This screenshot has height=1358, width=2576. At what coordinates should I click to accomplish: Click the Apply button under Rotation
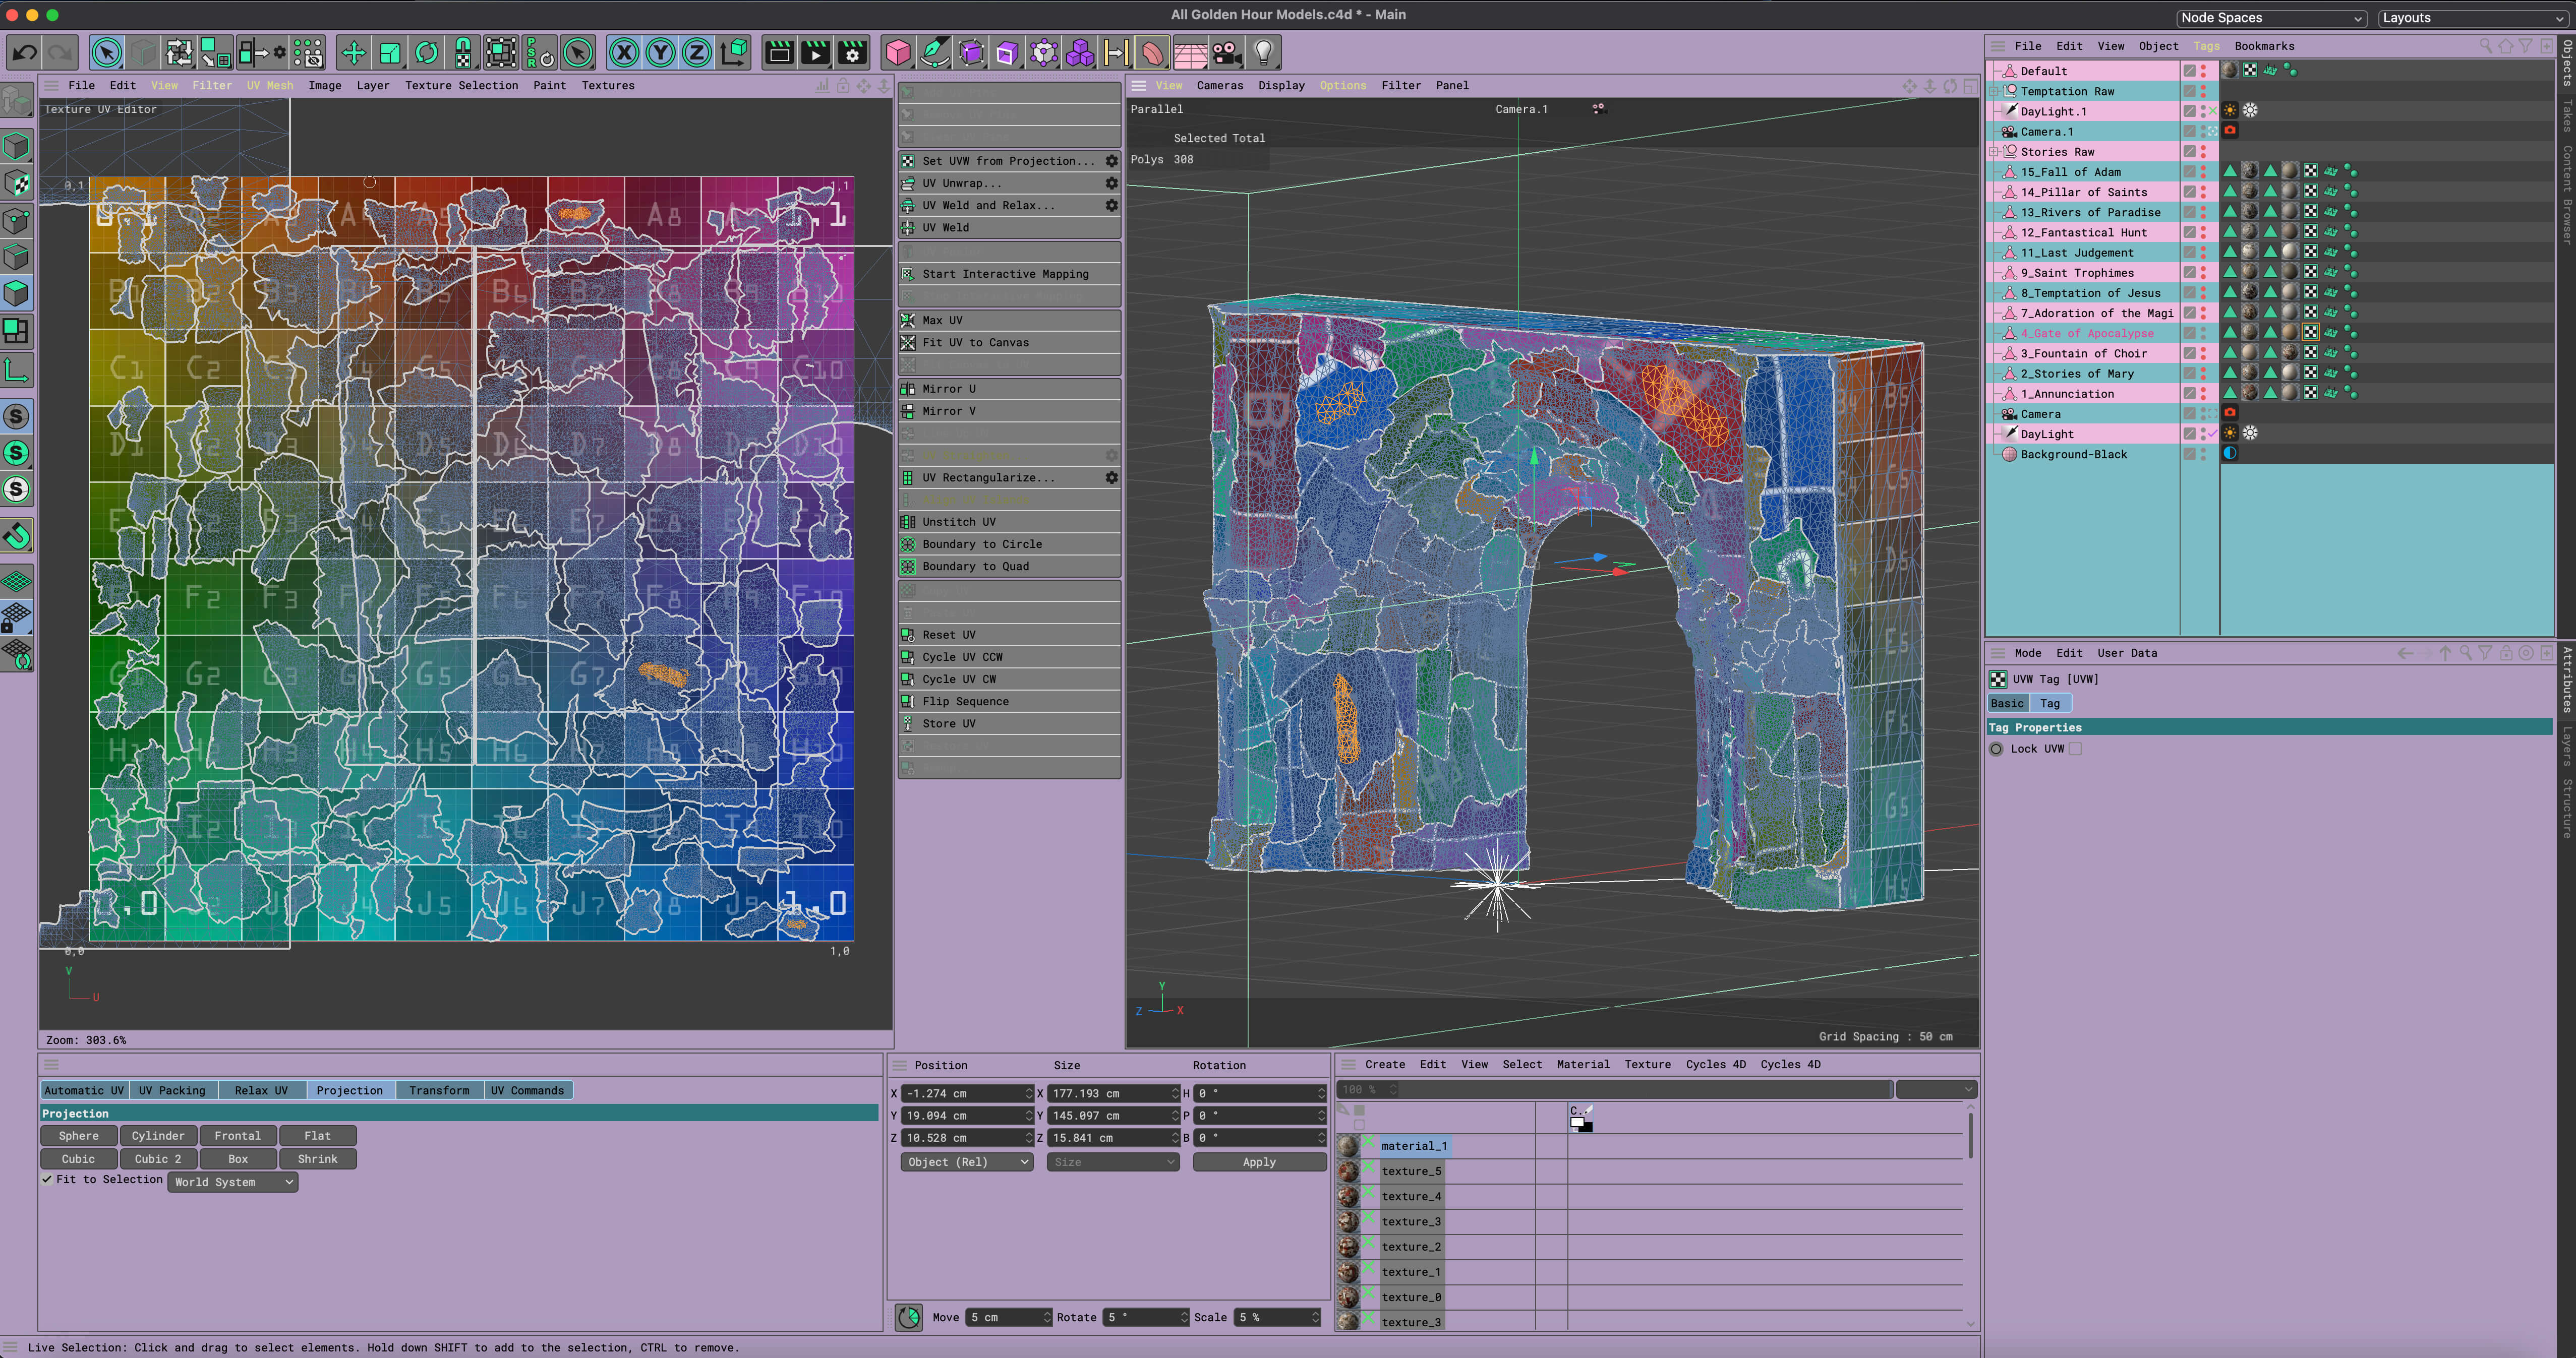coord(1259,1161)
